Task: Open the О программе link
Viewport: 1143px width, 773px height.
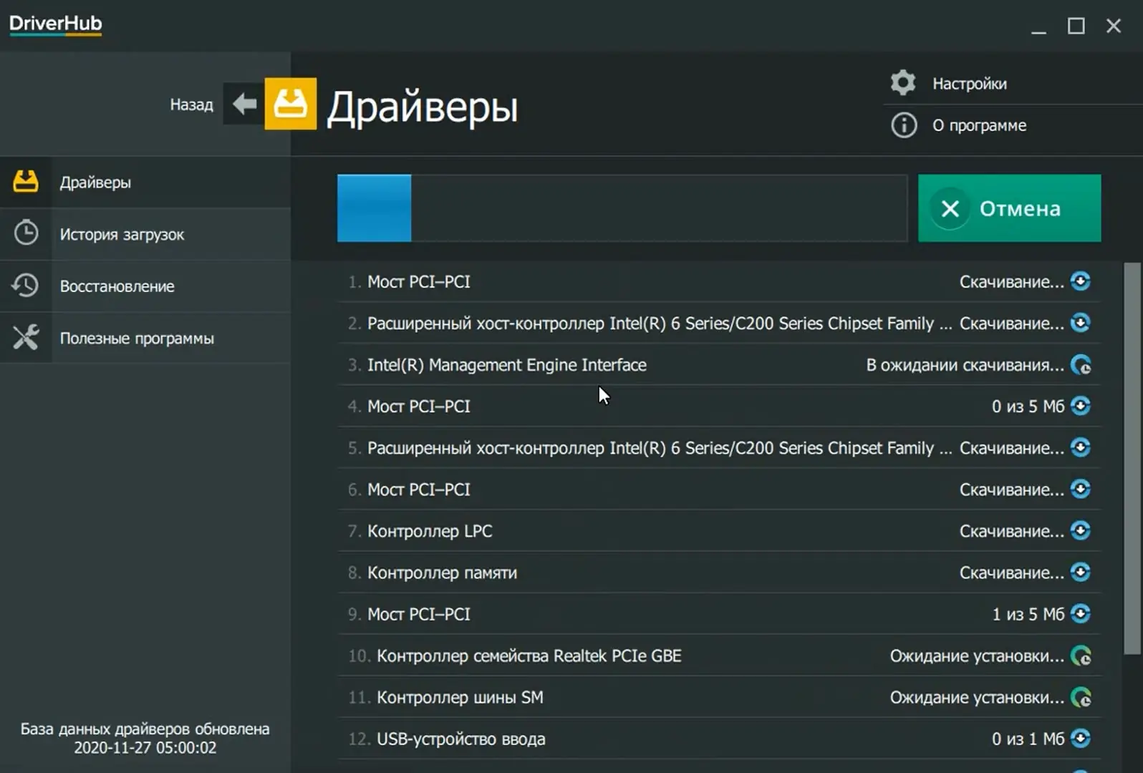Action: coord(979,126)
